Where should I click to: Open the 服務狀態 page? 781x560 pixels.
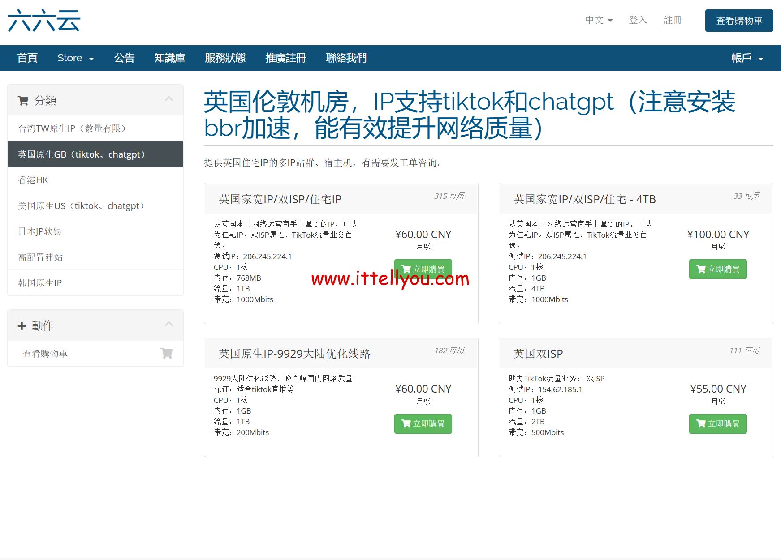coord(225,58)
